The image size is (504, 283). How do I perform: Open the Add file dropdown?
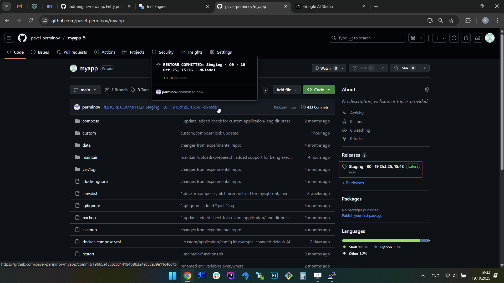[286, 90]
